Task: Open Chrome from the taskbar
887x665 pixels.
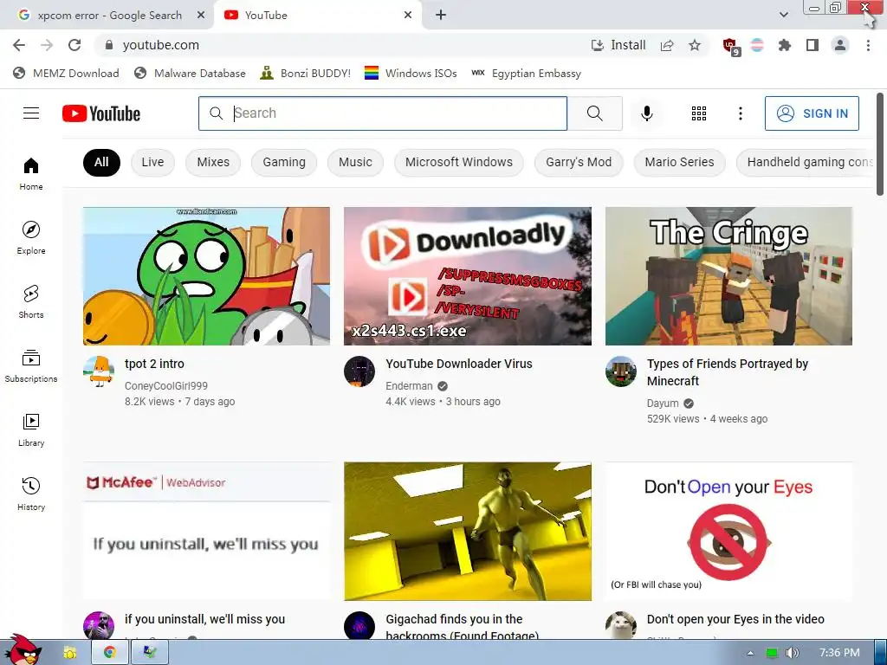Action: click(x=110, y=653)
